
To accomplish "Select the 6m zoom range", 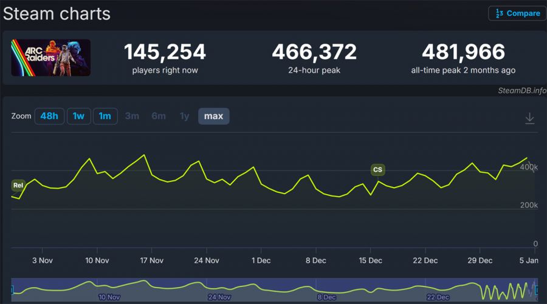I will pyautogui.click(x=159, y=116).
